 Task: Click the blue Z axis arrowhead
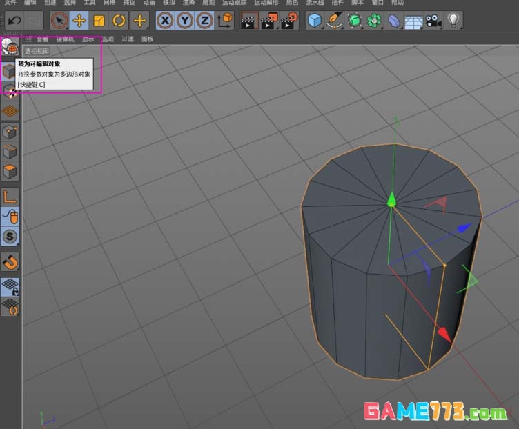(464, 228)
